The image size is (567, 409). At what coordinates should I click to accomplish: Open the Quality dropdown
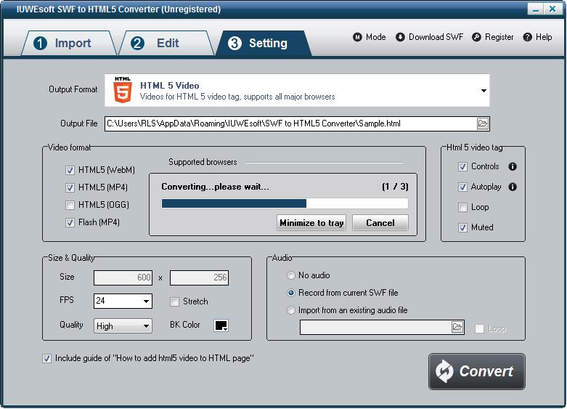coord(146,325)
